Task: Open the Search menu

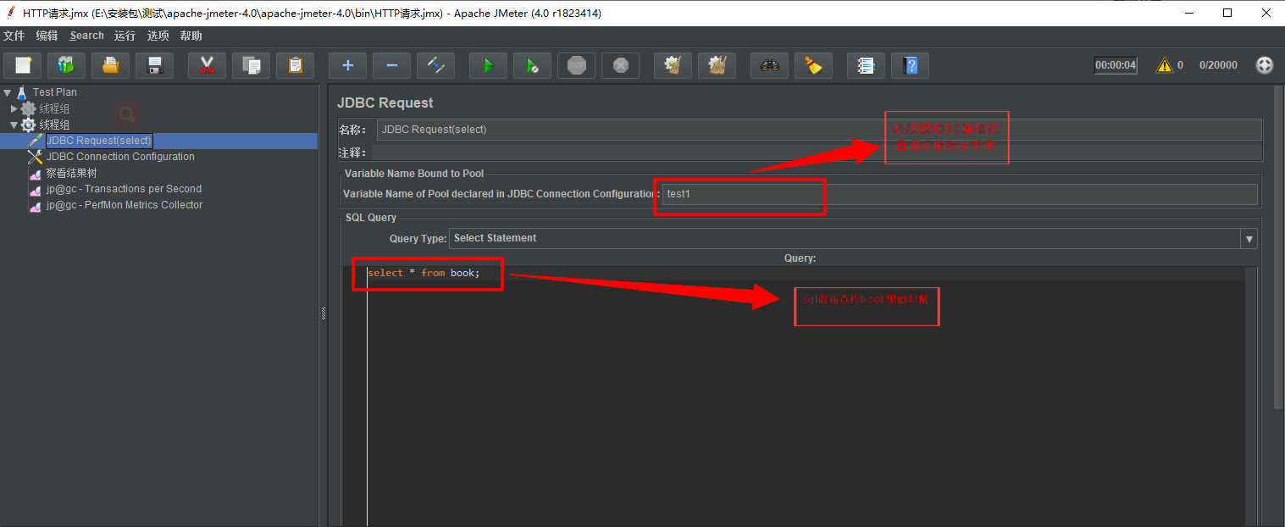Action: click(x=86, y=36)
